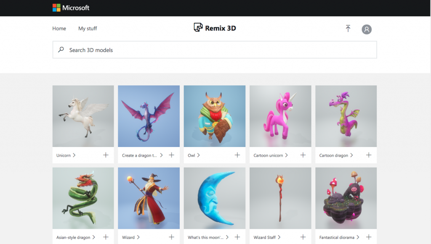Expand the Cartoon unicorn chevron
431x244 pixels.
(x=287, y=155)
